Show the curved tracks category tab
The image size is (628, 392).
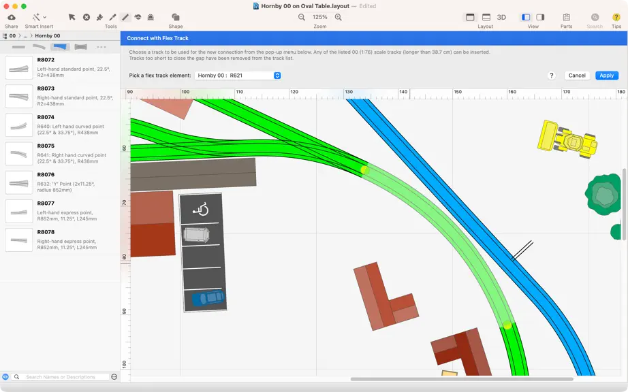click(x=39, y=47)
